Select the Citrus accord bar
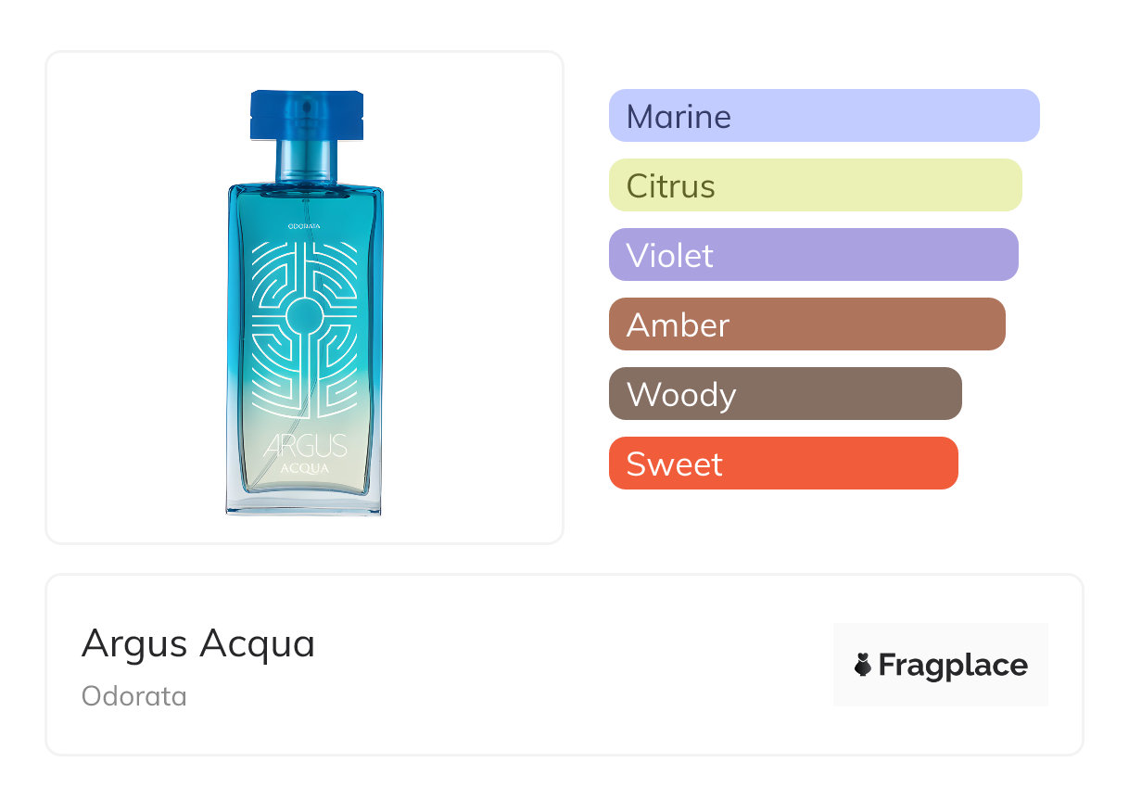Screen dimensions: 1129x801 click(815, 185)
